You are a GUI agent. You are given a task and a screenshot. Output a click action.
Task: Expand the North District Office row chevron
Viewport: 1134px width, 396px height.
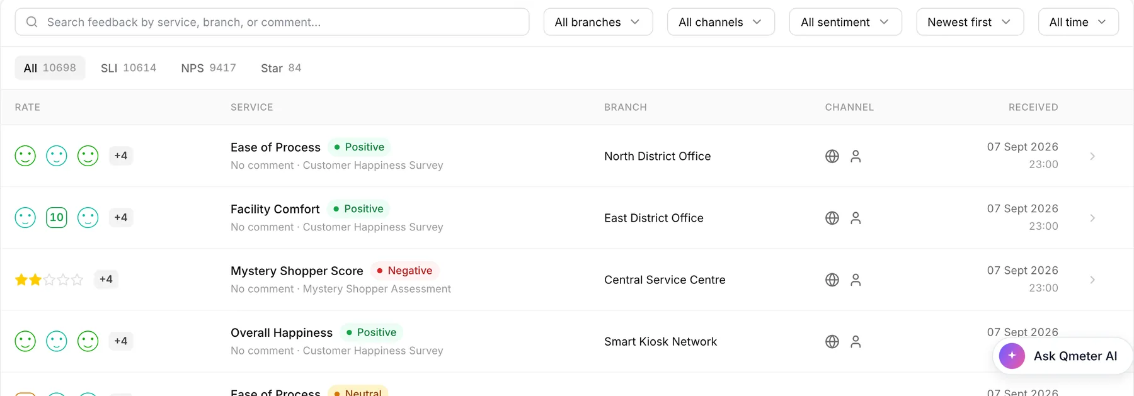pyautogui.click(x=1092, y=156)
